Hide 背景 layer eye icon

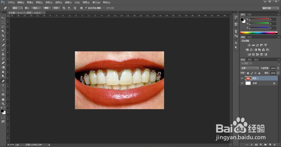pos(242,83)
